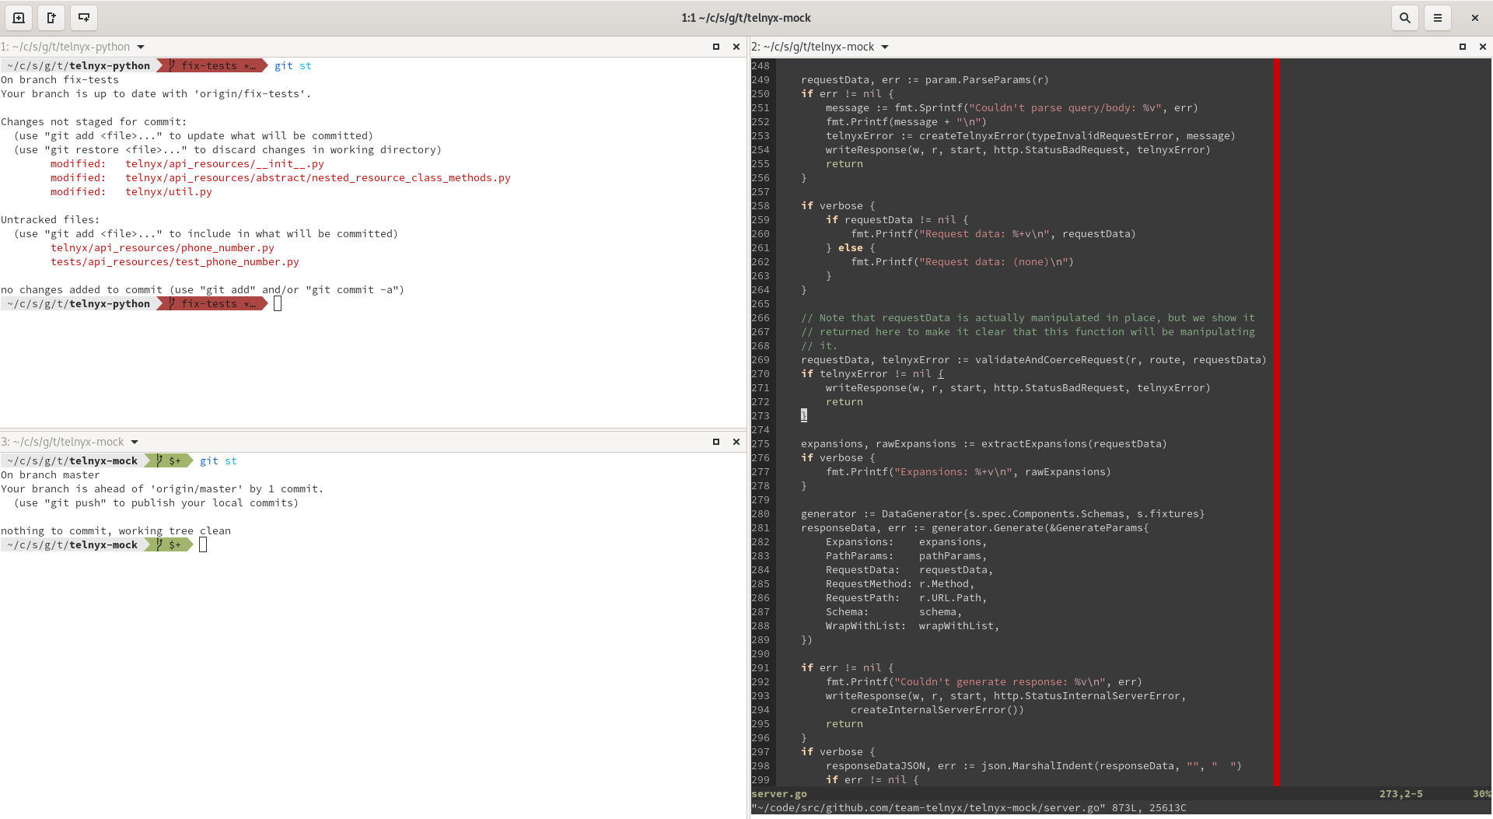Click the new tab icon in header
Image resolution: width=1493 pixels, height=819 pixels.
pos(51,17)
